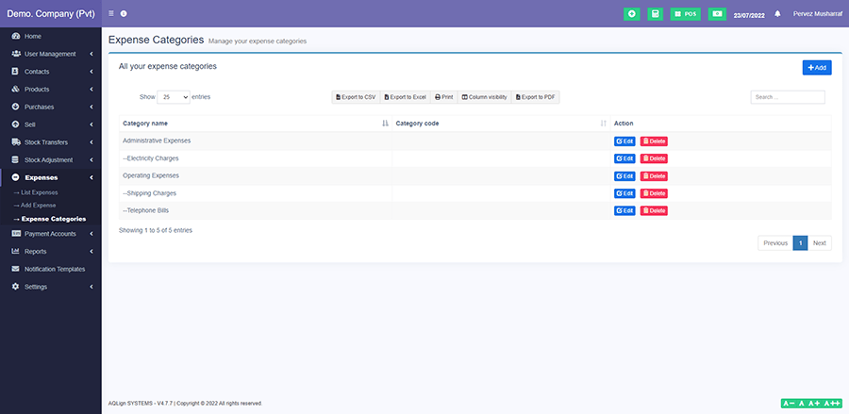This screenshot has height=414, width=849.
Task: Expand Sell chevron arrow
Action: click(x=92, y=124)
